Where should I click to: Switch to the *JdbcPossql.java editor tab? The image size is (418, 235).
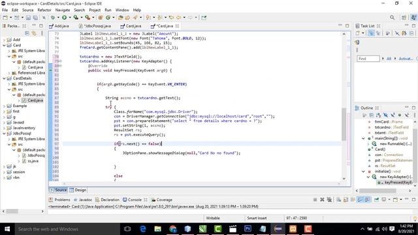point(95,26)
